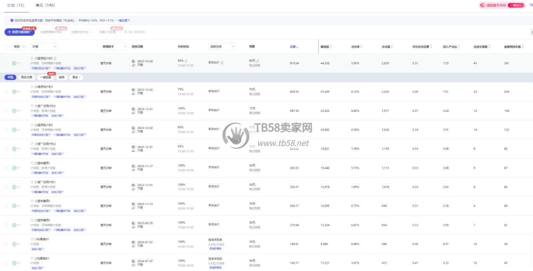533x271 pixels.
Task: Edit bidding method 手动出价 via pencil icon
Action: coord(222,63)
